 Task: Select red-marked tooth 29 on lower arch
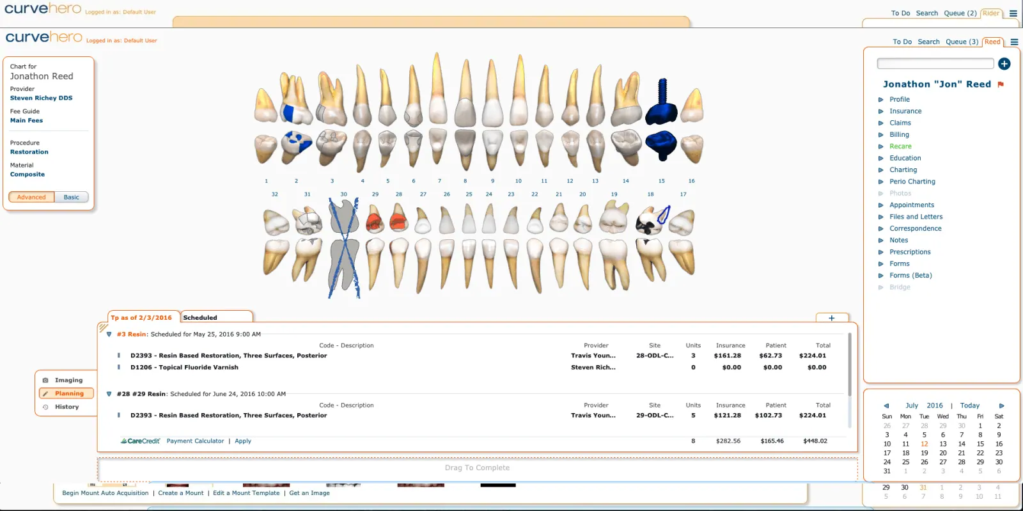375,219
